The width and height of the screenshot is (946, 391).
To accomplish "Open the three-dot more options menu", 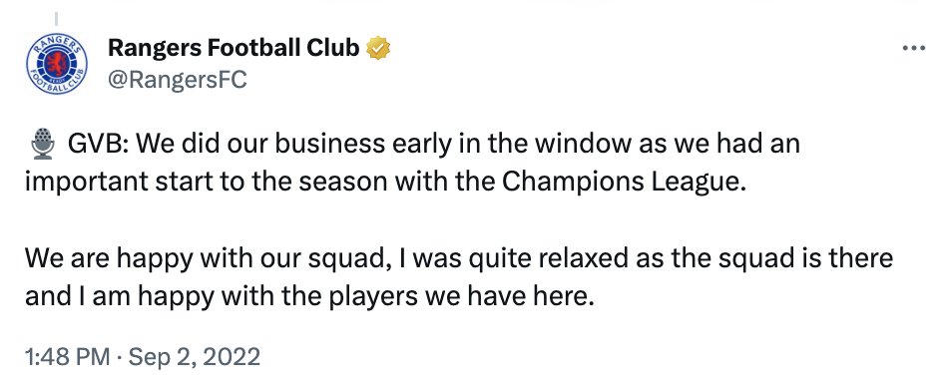I will coord(913,49).
